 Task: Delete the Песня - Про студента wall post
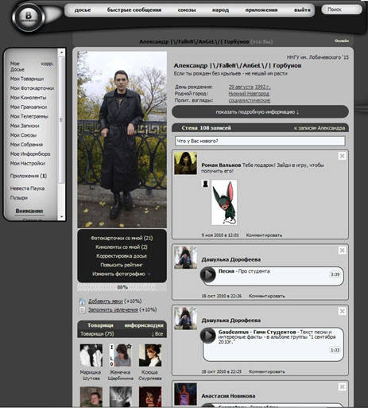click(x=342, y=251)
